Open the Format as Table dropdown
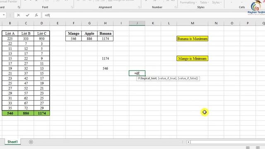Viewport: 265px width, 149px height. tap(204, 2)
